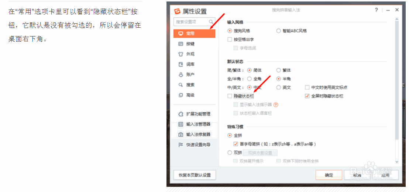Viewport: 409px width, 192px height.
Task: Open the 常用 settings tab
Action: pyautogui.click(x=194, y=34)
